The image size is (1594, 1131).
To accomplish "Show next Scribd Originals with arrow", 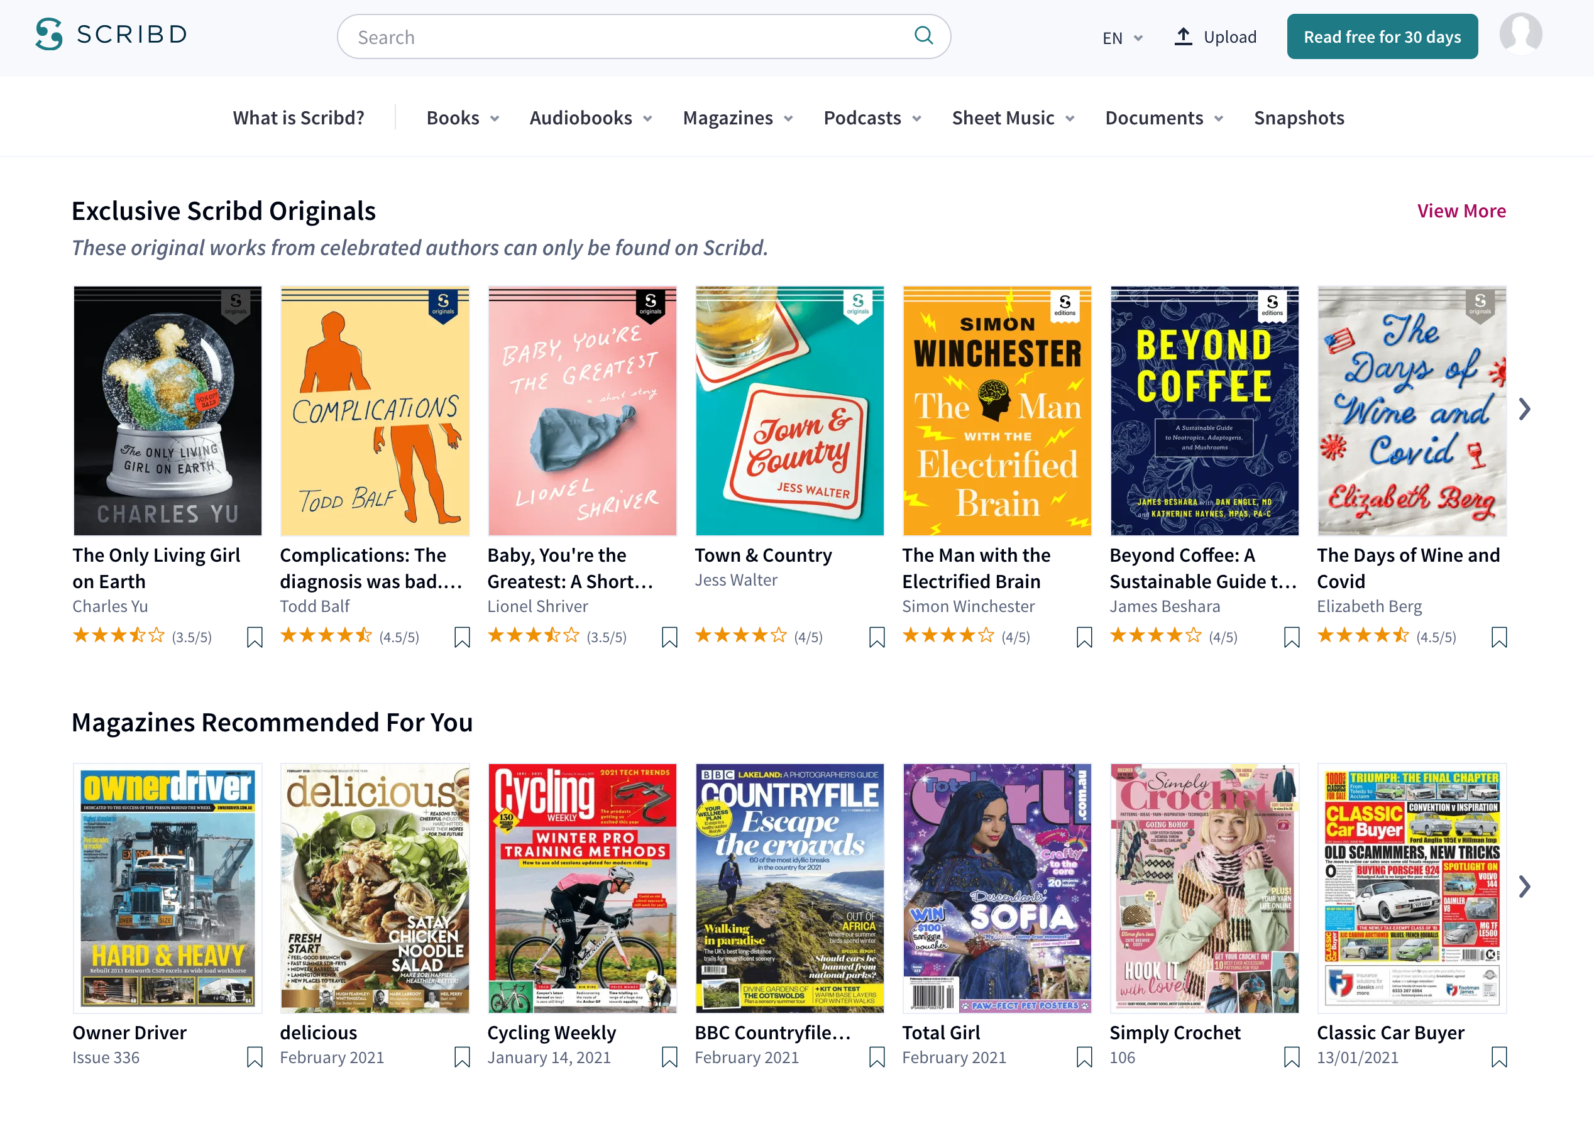I will 1524,410.
